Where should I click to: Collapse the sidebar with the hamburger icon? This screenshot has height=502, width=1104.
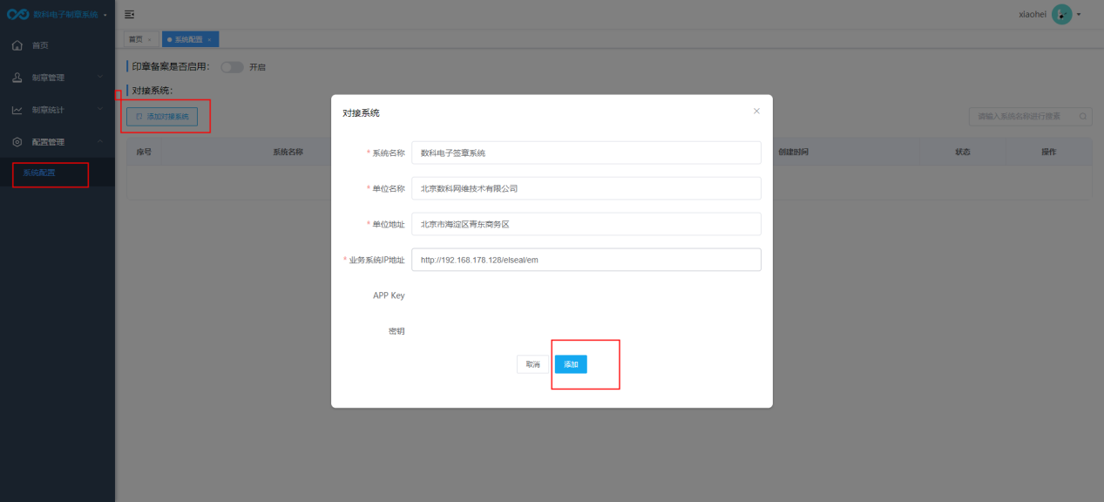coord(129,15)
